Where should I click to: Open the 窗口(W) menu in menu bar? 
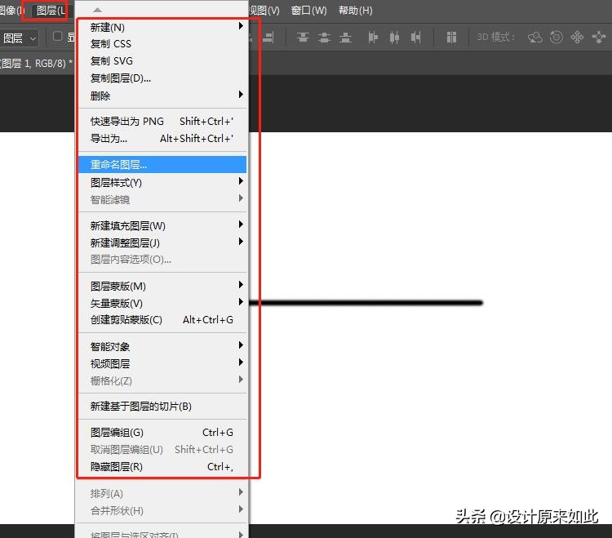click(x=308, y=11)
